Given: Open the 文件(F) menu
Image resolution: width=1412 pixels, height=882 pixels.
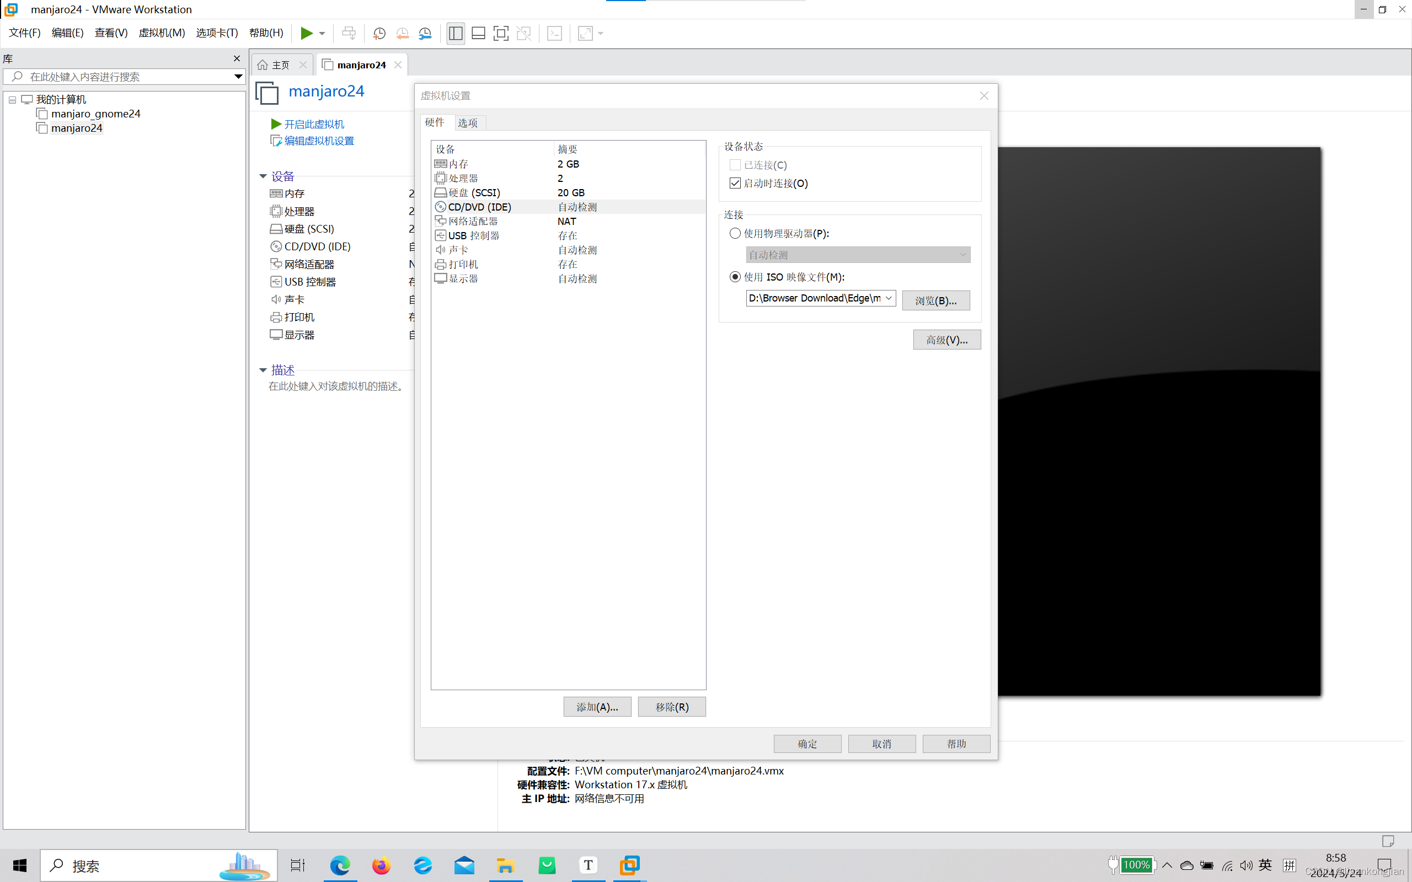Looking at the screenshot, I should coord(24,33).
